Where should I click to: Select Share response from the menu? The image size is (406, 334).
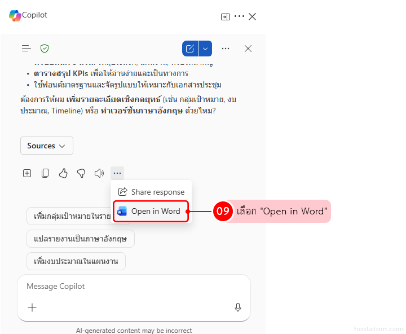point(151,192)
